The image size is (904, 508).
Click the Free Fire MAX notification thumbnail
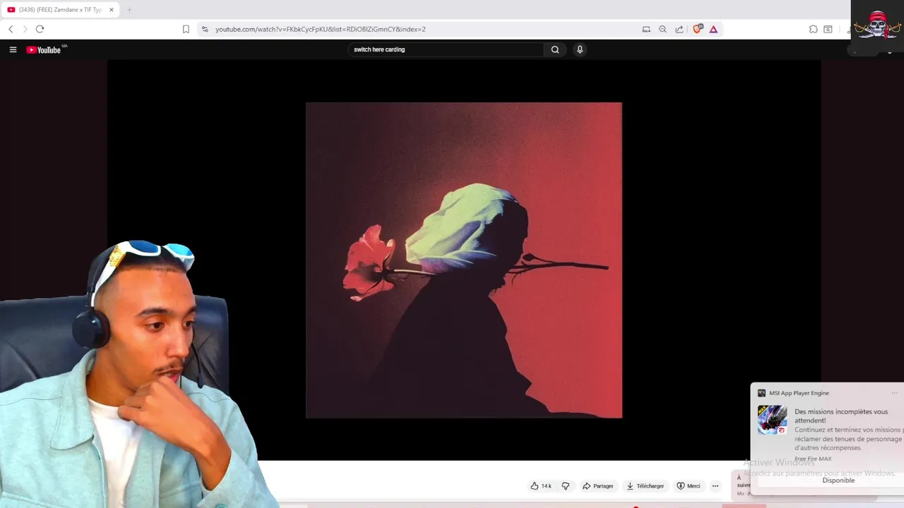(x=772, y=420)
